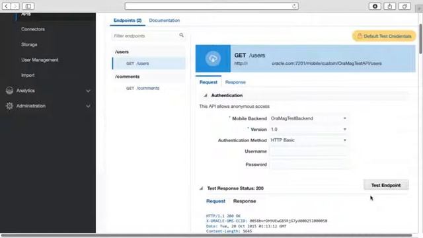Reload the page from address bar icon
This screenshot has height=238, width=423.
pyautogui.click(x=294, y=6)
